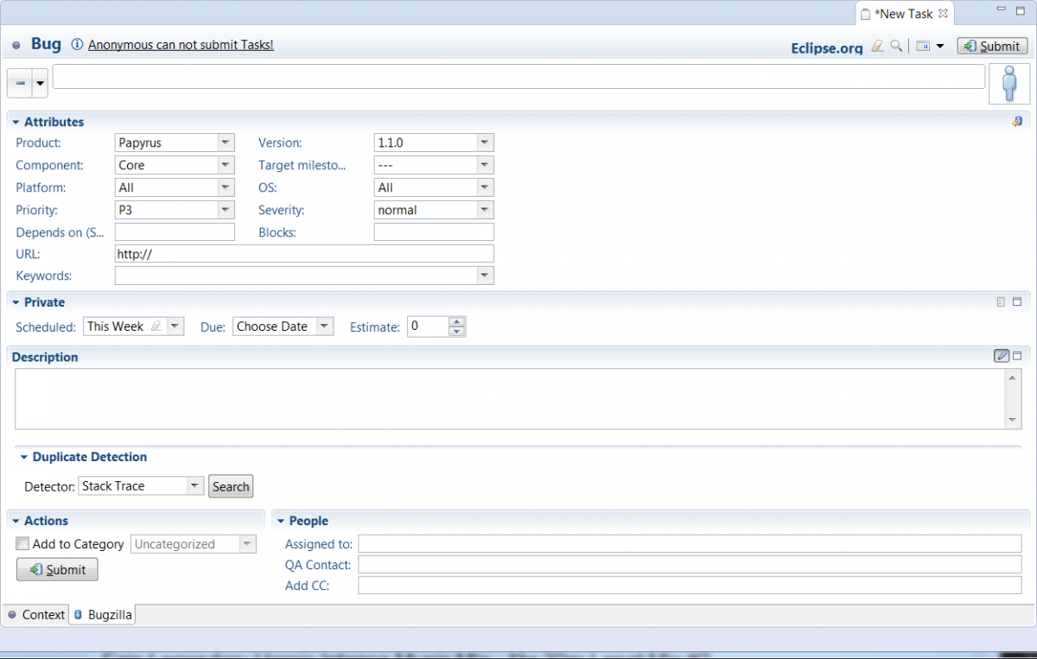Select the edit/pencil icon near Eclipse.org
This screenshot has width=1037, height=659.
877,45
